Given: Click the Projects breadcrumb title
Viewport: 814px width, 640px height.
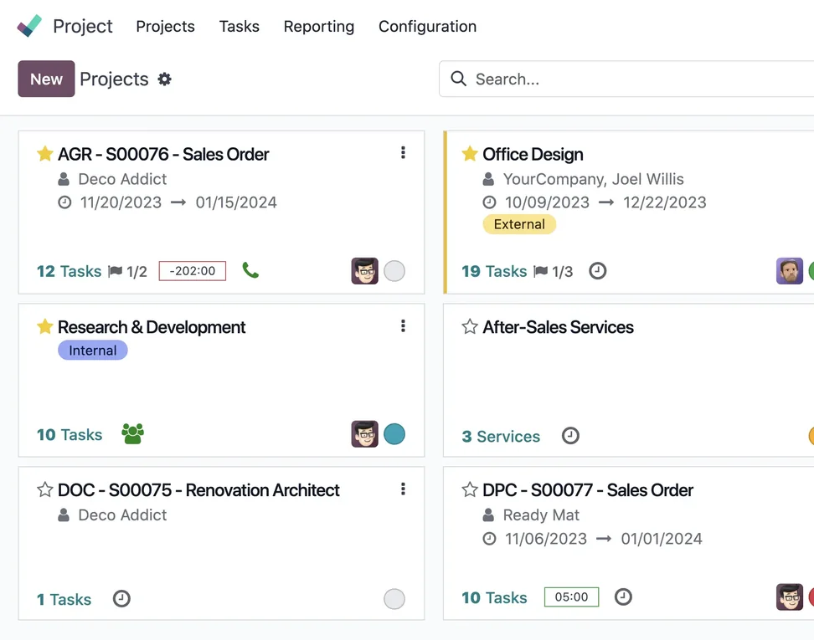Looking at the screenshot, I should pyautogui.click(x=114, y=79).
